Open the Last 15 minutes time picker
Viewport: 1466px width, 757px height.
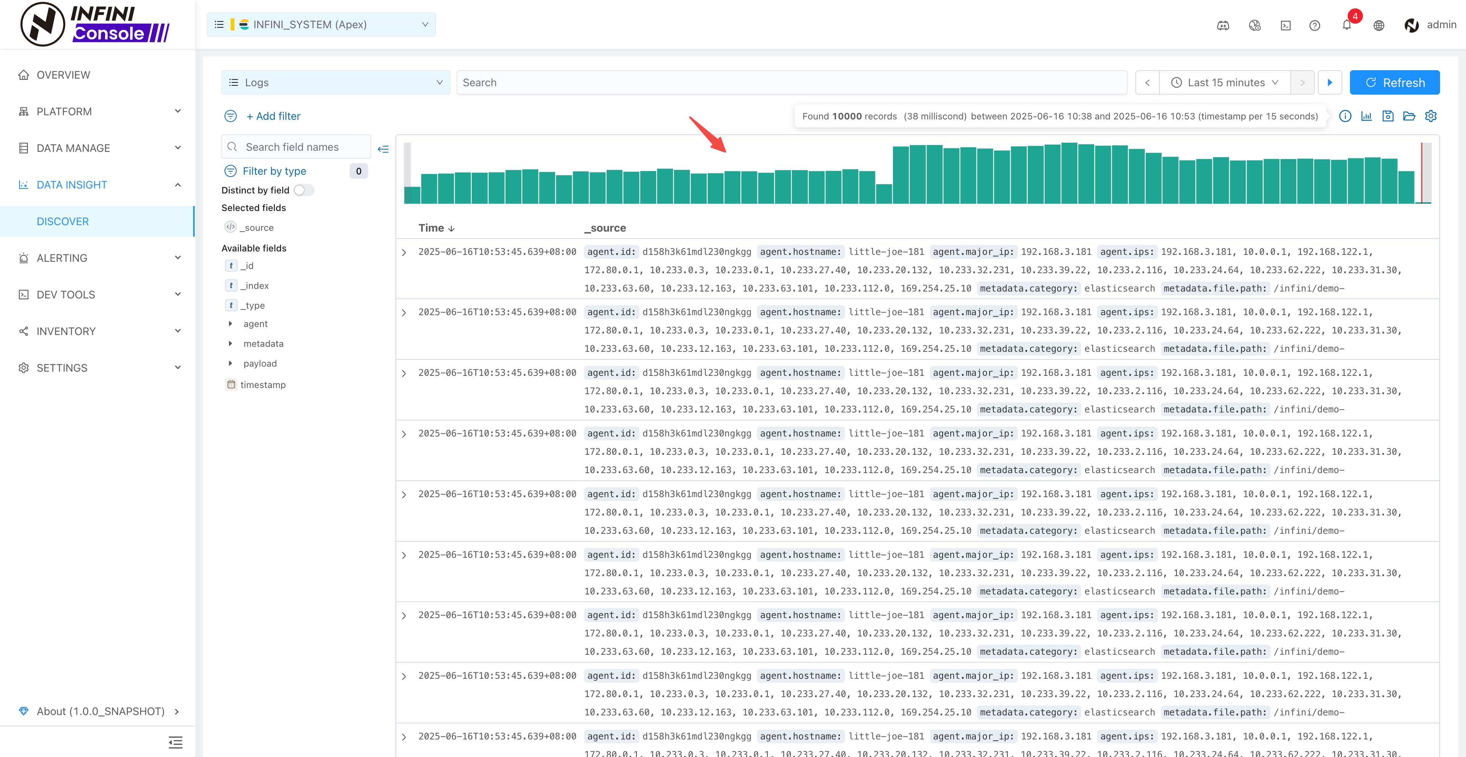point(1225,82)
